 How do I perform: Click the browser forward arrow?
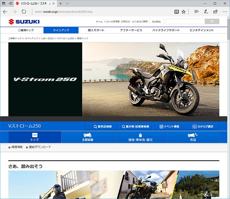coord(14,12)
